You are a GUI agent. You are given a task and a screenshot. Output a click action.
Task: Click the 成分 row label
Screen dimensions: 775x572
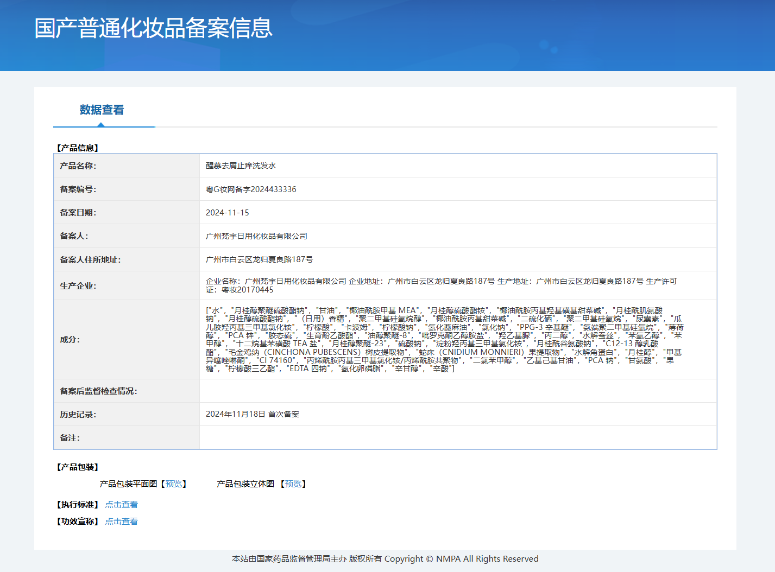pyautogui.click(x=70, y=340)
